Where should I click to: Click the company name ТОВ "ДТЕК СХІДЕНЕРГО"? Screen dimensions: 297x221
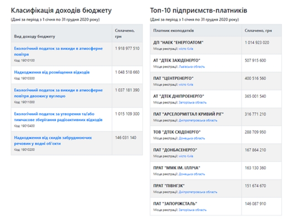point(177,132)
